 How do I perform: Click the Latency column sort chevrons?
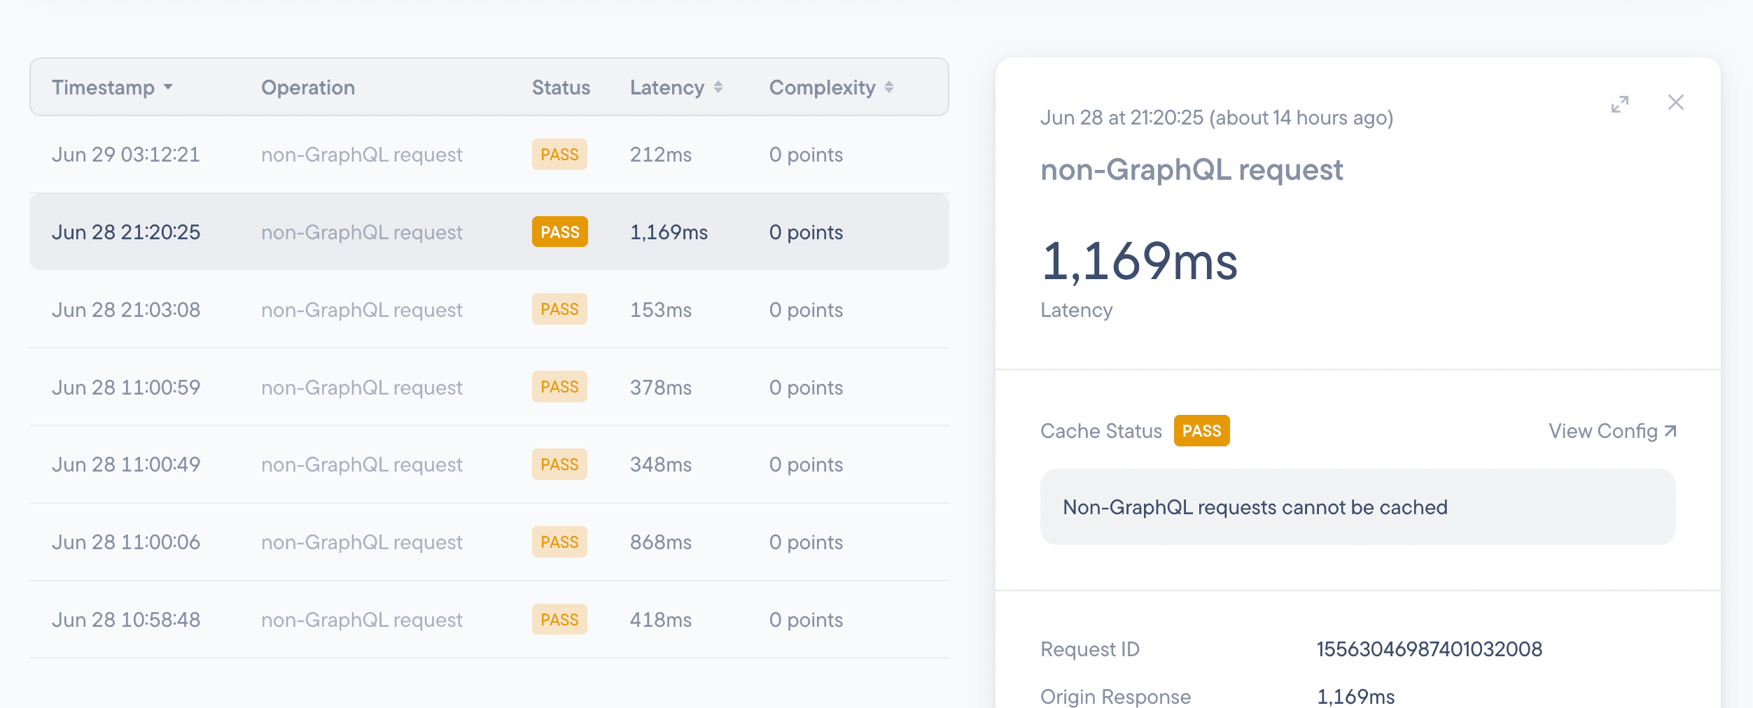(719, 87)
